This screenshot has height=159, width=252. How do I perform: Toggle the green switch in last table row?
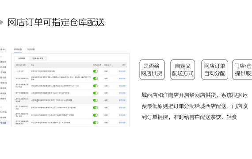pos(95,122)
